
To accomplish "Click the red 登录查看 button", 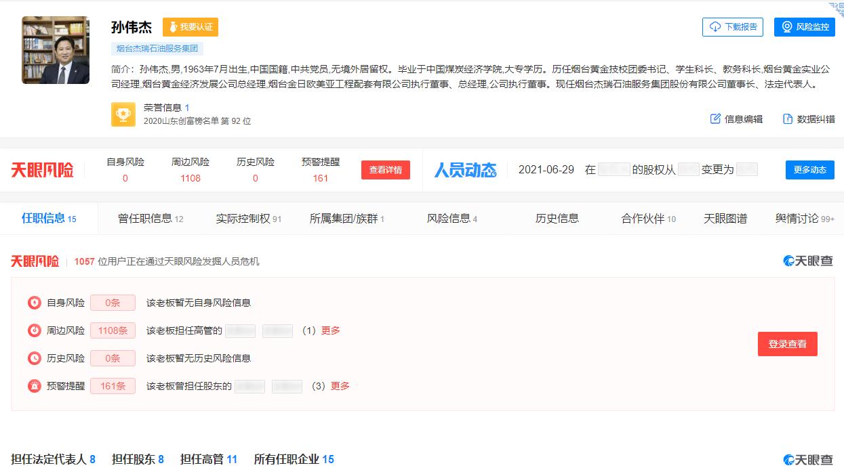I will coord(788,344).
